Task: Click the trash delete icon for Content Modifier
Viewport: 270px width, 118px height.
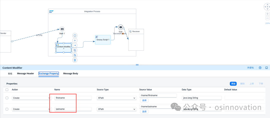Action: (75, 60)
